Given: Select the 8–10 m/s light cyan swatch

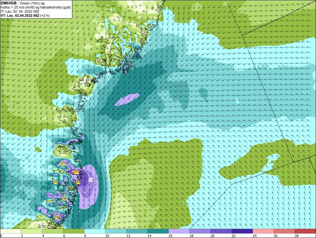Looking at the screenshot, I should [95, 231].
